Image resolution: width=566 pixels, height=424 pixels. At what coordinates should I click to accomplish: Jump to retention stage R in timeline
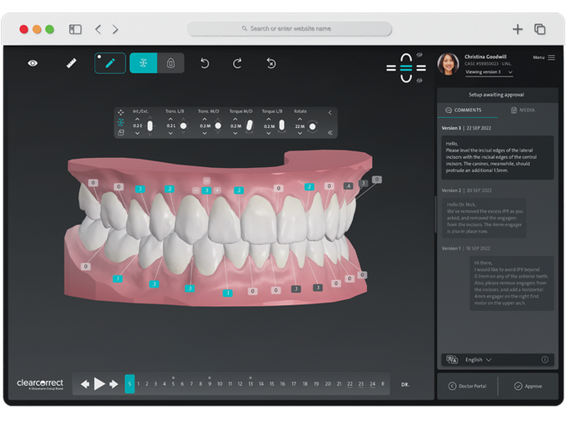click(x=383, y=384)
